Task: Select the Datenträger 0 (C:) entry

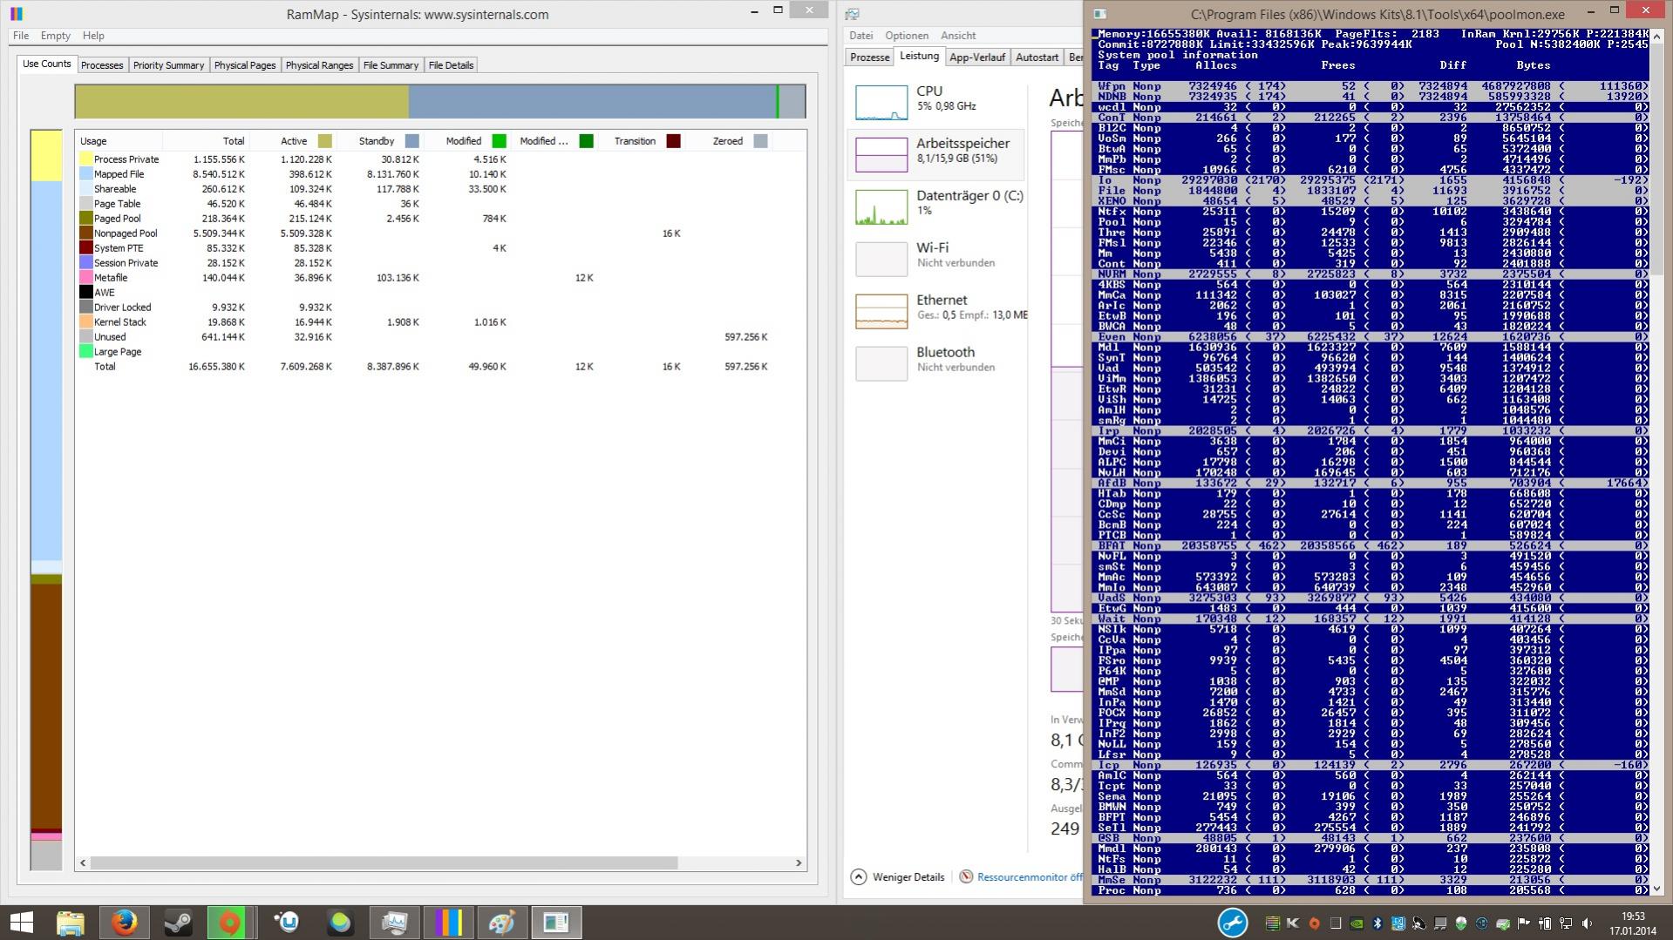Action: tap(935, 206)
